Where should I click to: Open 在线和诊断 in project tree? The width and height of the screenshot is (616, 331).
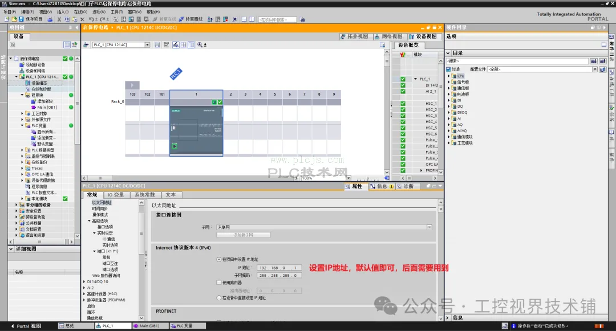coord(41,89)
